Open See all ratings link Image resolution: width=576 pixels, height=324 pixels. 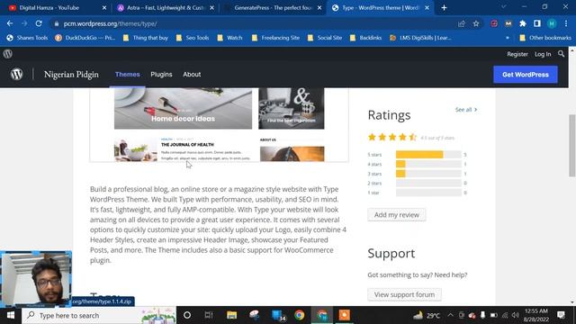[466, 110]
